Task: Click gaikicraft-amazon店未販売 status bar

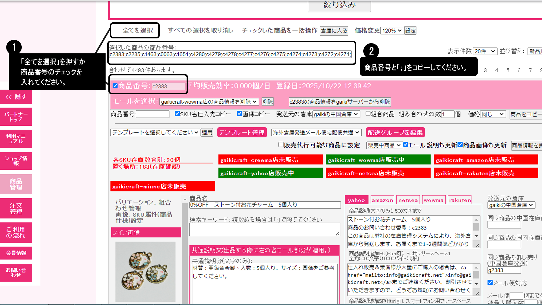Action: [486, 160]
